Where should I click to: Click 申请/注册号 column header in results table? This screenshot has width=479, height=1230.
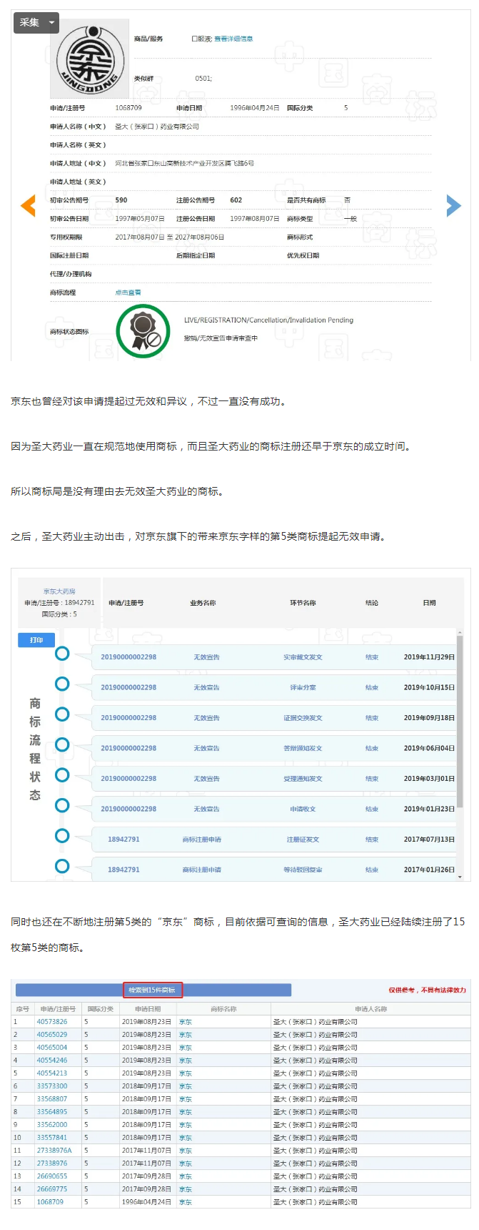click(58, 1009)
